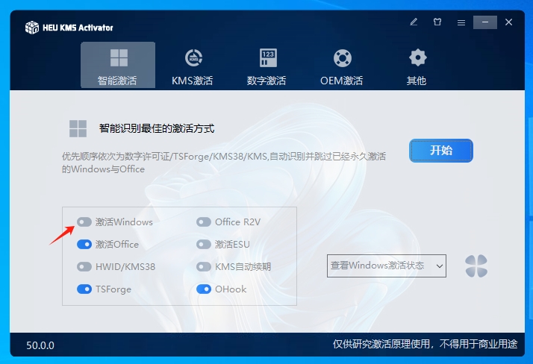Click the Windows logo beside 智能识别最佳的激活方式
Image resolution: width=533 pixels, height=364 pixels.
pos(78,129)
